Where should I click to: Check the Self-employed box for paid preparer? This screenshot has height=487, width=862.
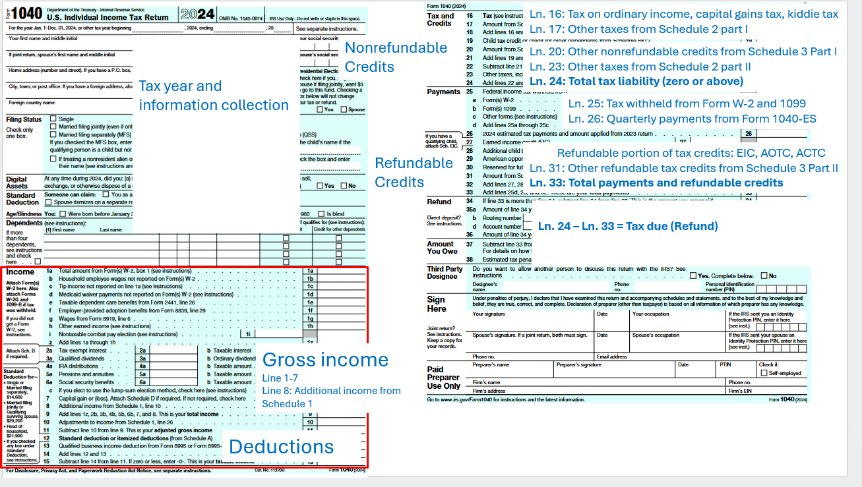pyautogui.click(x=764, y=373)
